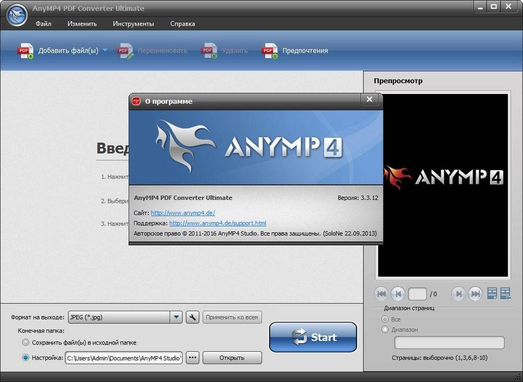Viewport: 523px width, 382px height.
Task: Click the Переименовать toolbar icon
Action: click(x=125, y=51)
